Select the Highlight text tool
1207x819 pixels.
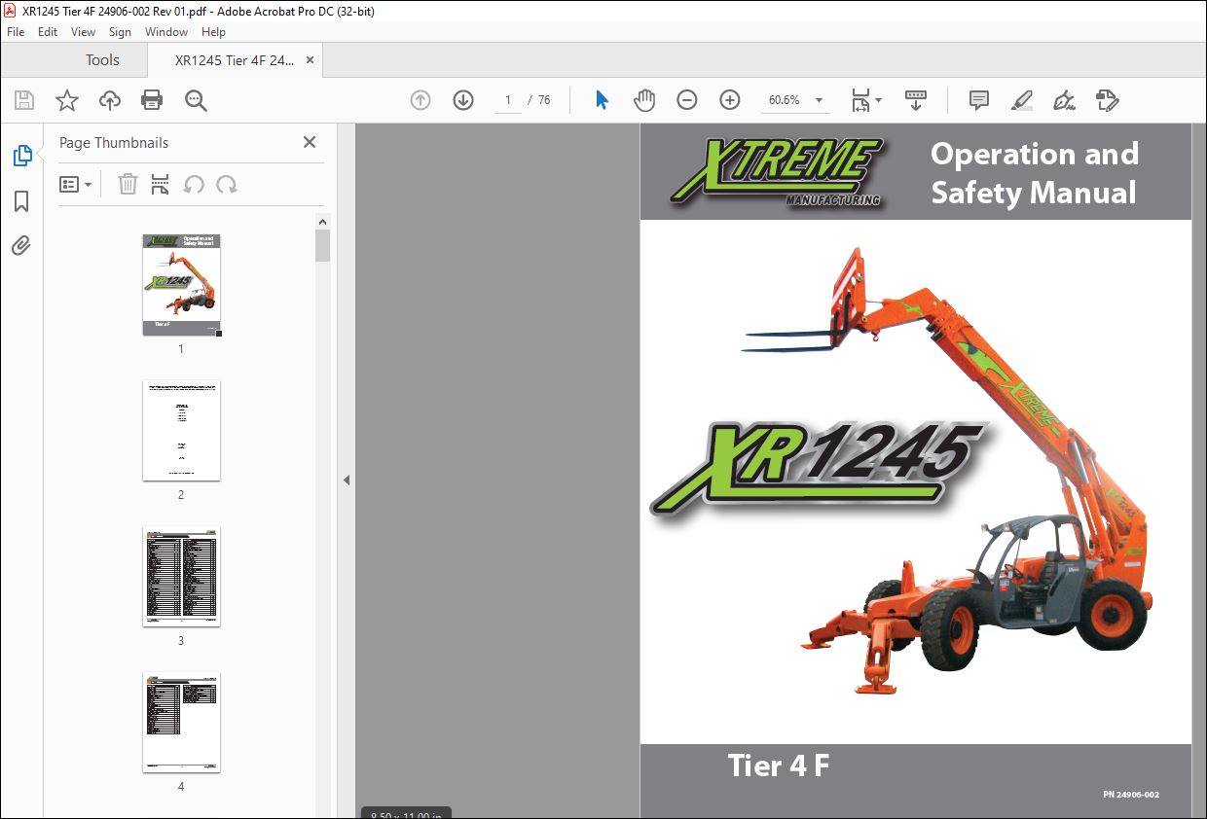pos(1022,100)
